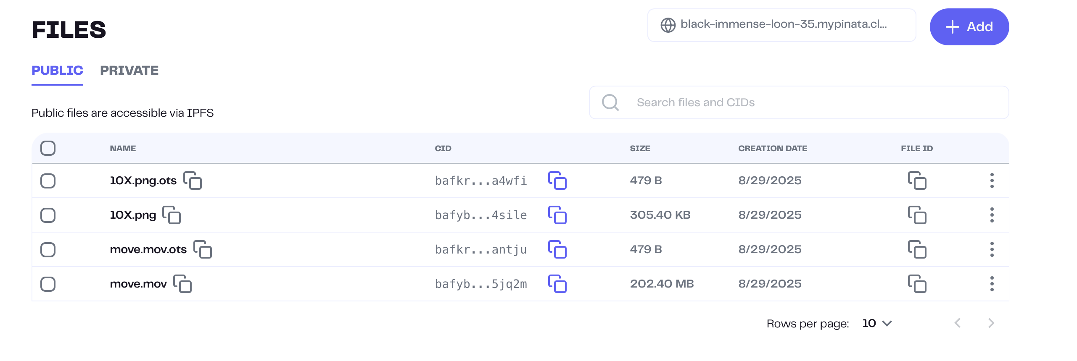
Task: Copy the CID bafyb...5jq2m
Action: coord(557,284)
